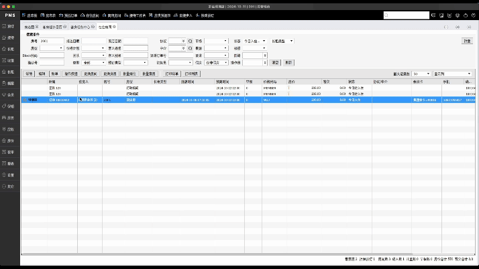This screenshot has height=269, width=479.
Task: Open 在住房间 shortcut in the top toolbar
Action: (90, 15)
